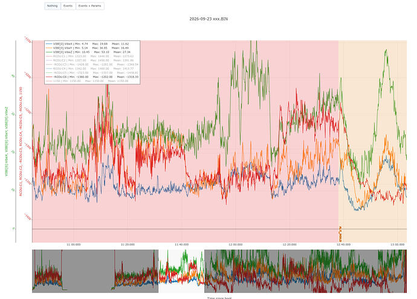Image resolution: width=417 pixels, height=299 pixels.
Task: Click the red RCOU axis title
Action: tap(21, 142)
